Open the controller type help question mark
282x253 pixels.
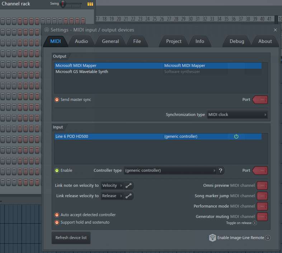221,171
